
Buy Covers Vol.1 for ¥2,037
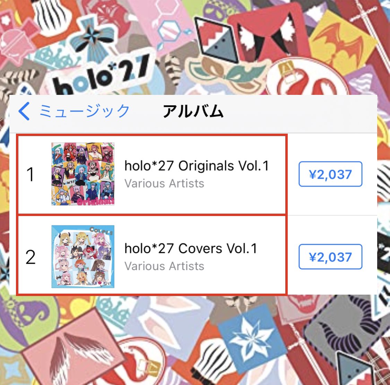(330, 257)
